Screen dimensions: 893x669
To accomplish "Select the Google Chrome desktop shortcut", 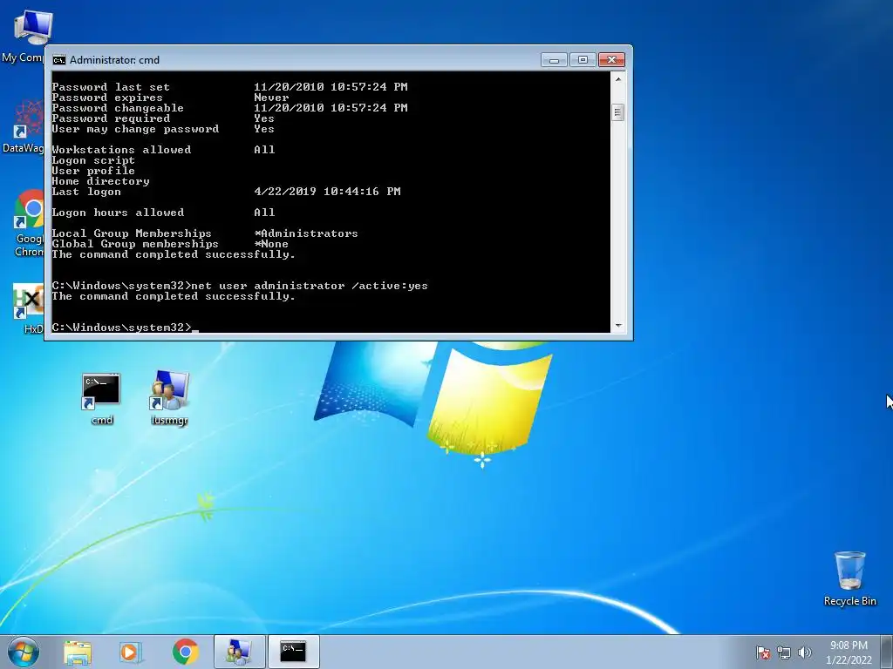I will coord(27,223).
